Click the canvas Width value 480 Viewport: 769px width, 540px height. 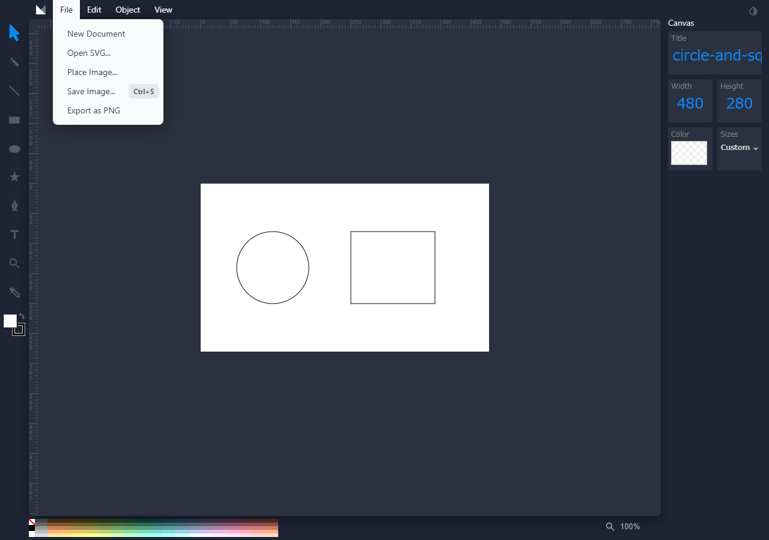690,103
